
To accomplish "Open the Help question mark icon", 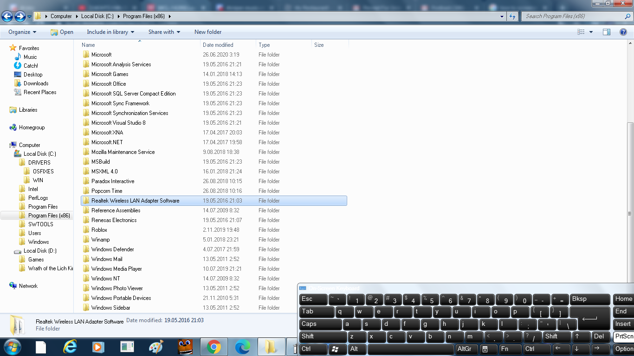I will click(623, 32).
